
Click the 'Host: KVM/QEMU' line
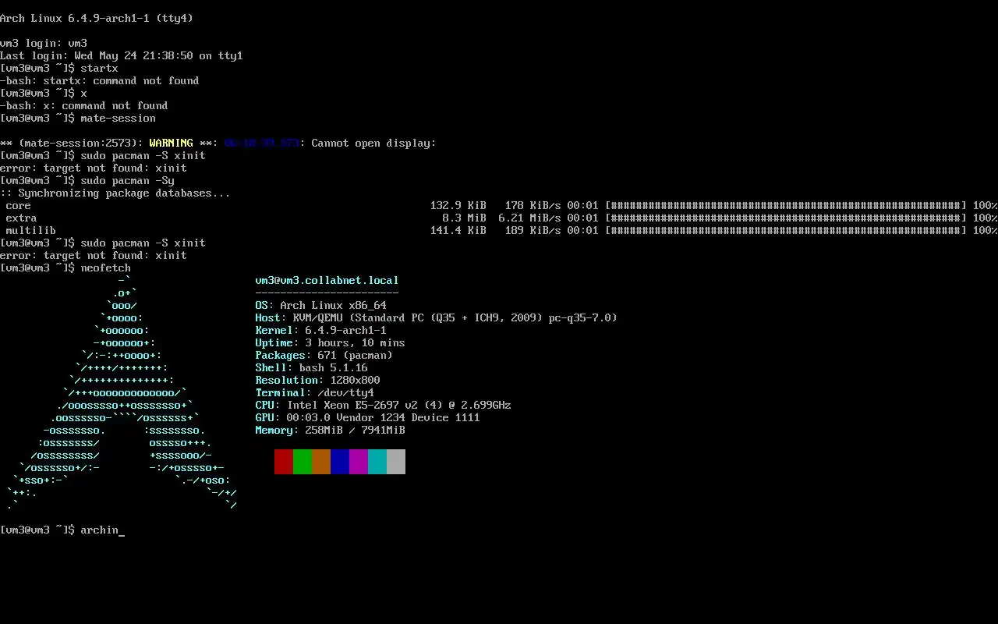pos(437,317)
